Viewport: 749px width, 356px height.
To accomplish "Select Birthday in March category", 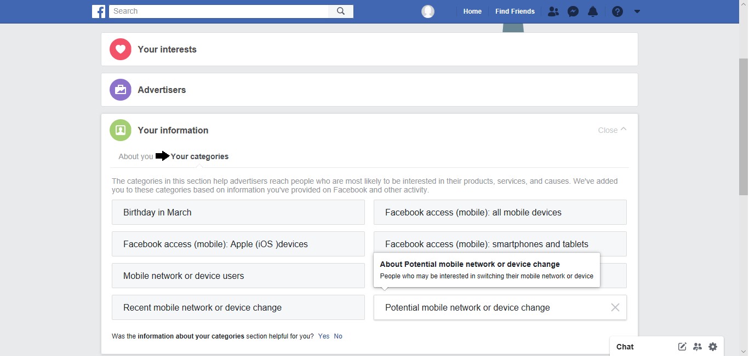I will (238, 212).
